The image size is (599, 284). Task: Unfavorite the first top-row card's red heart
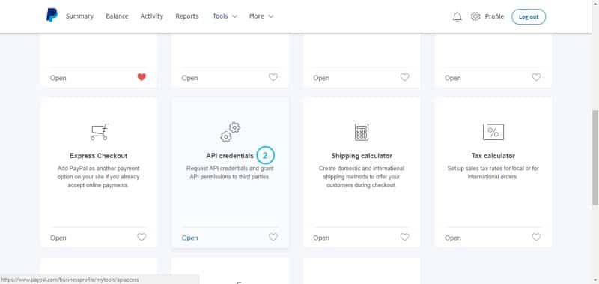point(142,77)
